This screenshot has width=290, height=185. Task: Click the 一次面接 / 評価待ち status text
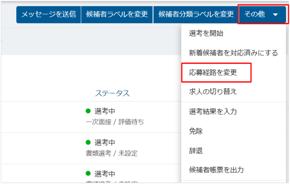(115, 122)
